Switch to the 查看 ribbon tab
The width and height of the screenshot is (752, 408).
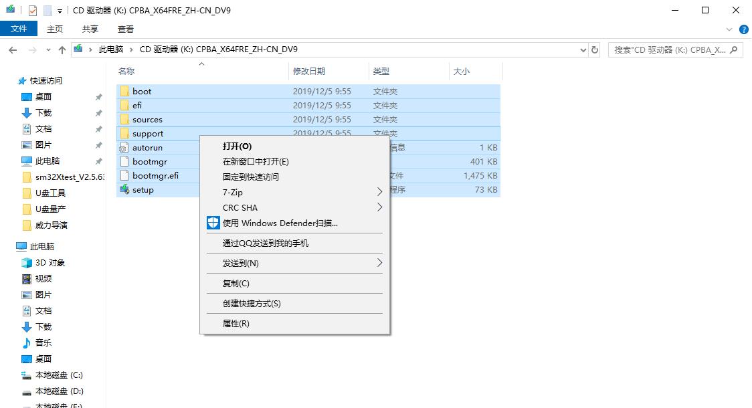click(124, 29)
